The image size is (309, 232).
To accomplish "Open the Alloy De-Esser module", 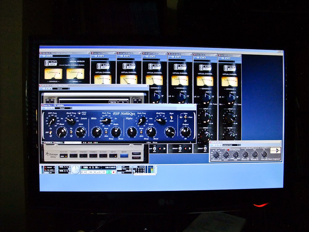I will point(103,156).
